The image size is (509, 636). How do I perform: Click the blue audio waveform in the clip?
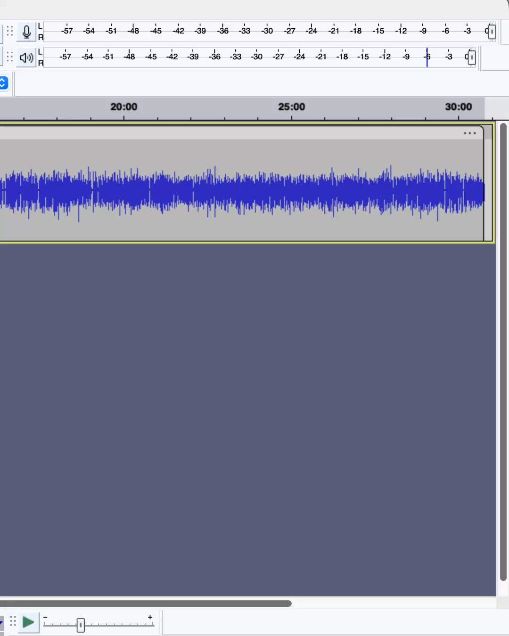[x=242, y=192]
